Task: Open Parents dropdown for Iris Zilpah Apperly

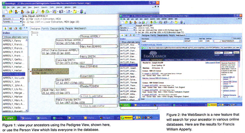Action: [x=21, y=22]
